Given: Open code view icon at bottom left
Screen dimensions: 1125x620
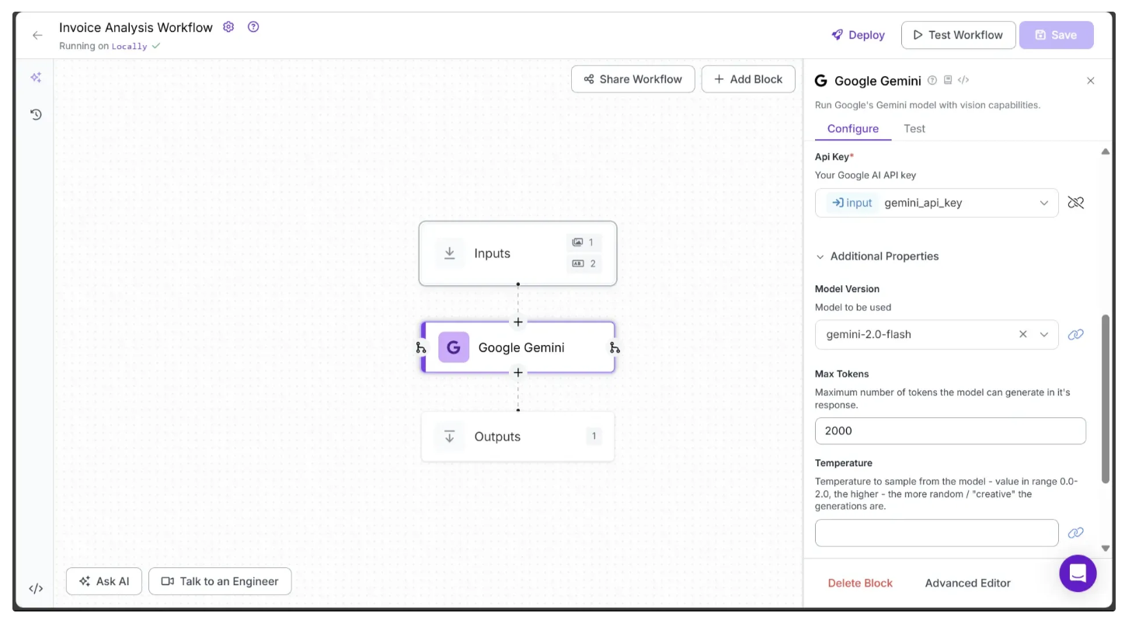Looking at the screenshot, I should click(x=36, y=589).
